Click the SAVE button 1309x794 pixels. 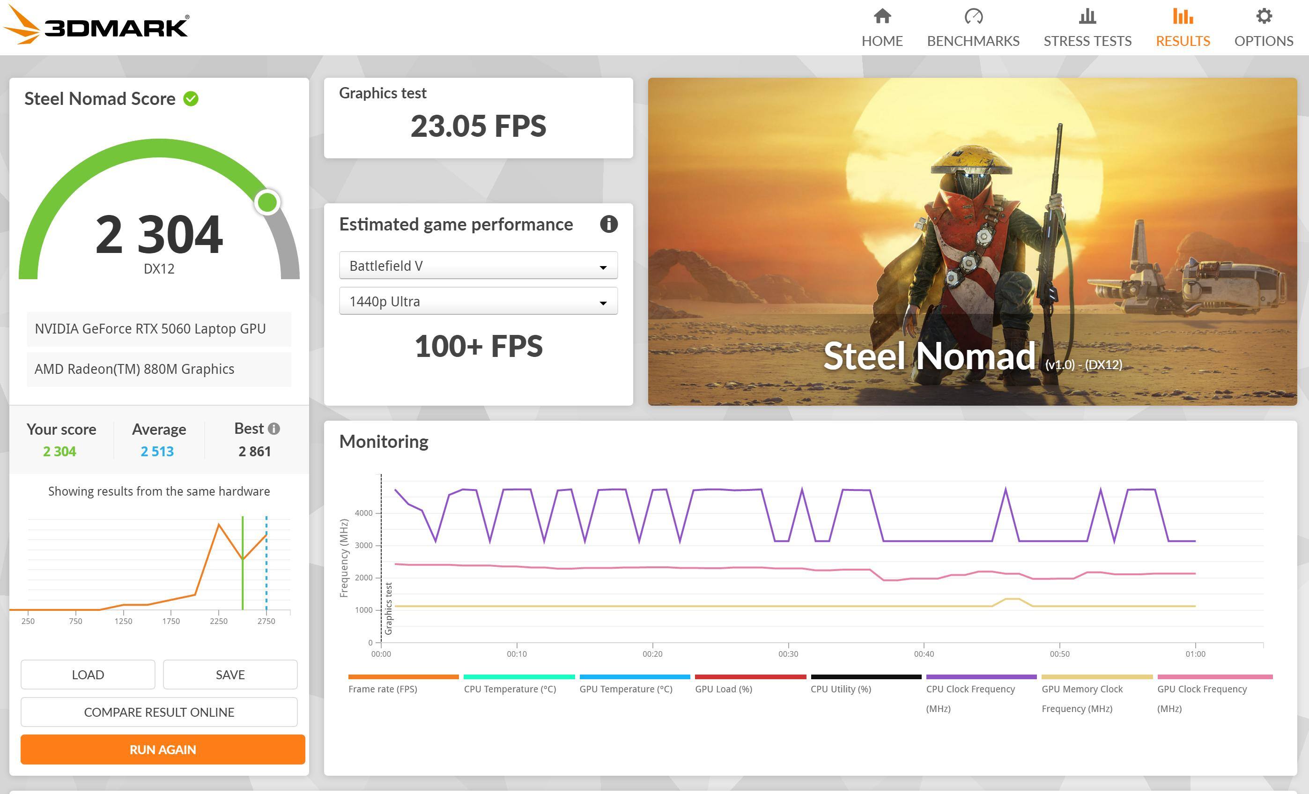coord(230,675)
